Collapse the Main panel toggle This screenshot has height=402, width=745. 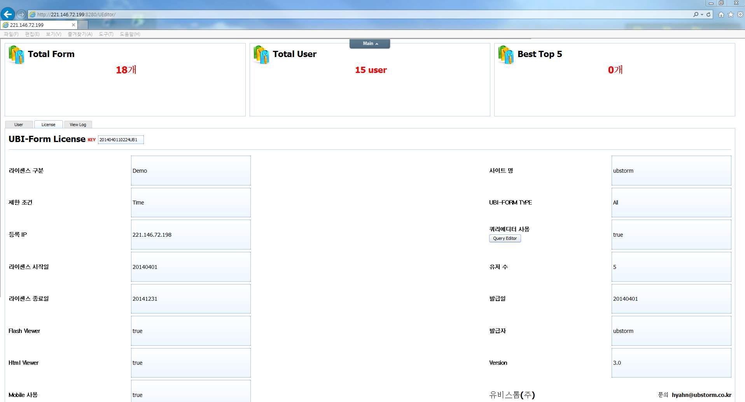[370, 43]
